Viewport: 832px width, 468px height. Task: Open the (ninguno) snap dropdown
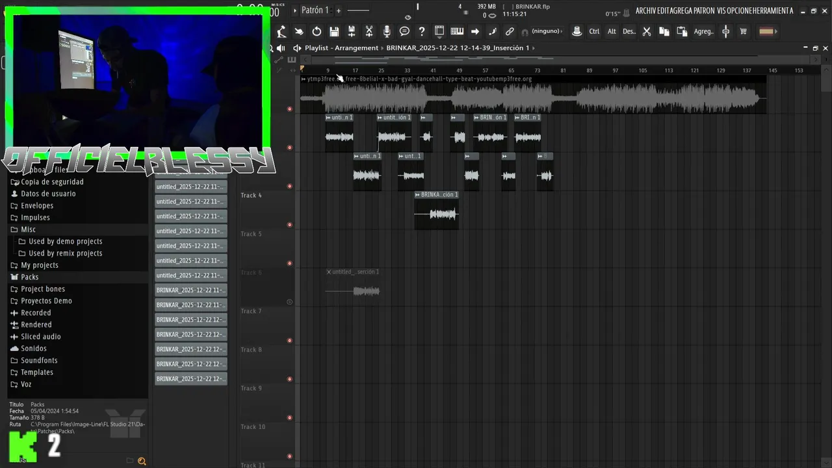[x=547, y=31]
